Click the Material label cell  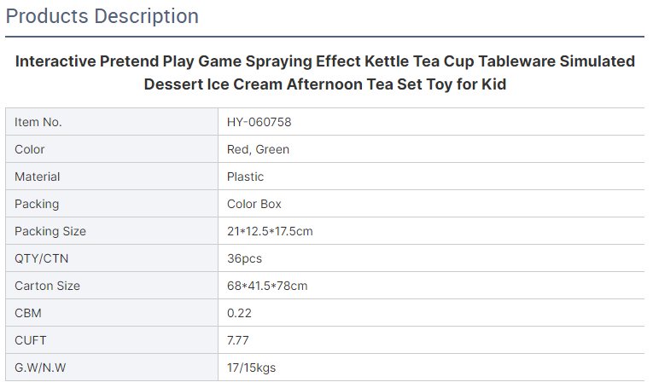(x=112, y=177)
